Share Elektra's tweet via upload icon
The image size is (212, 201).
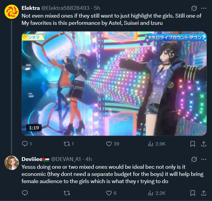pos(204,144)
